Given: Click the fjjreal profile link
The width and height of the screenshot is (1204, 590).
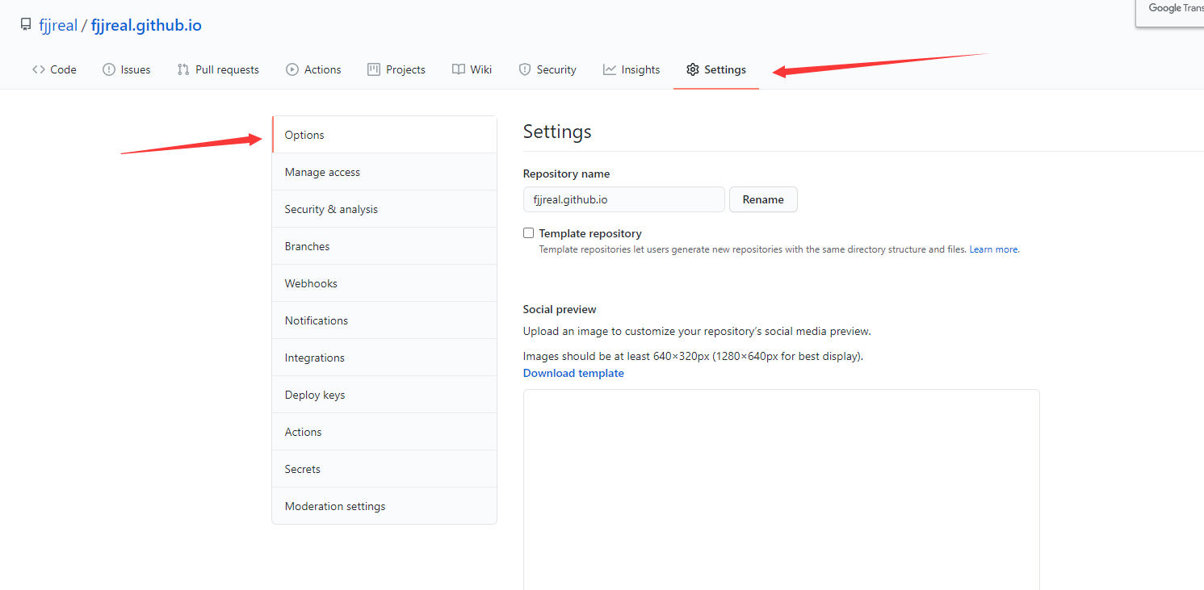Looking at the screenshot, I should 58,24.
